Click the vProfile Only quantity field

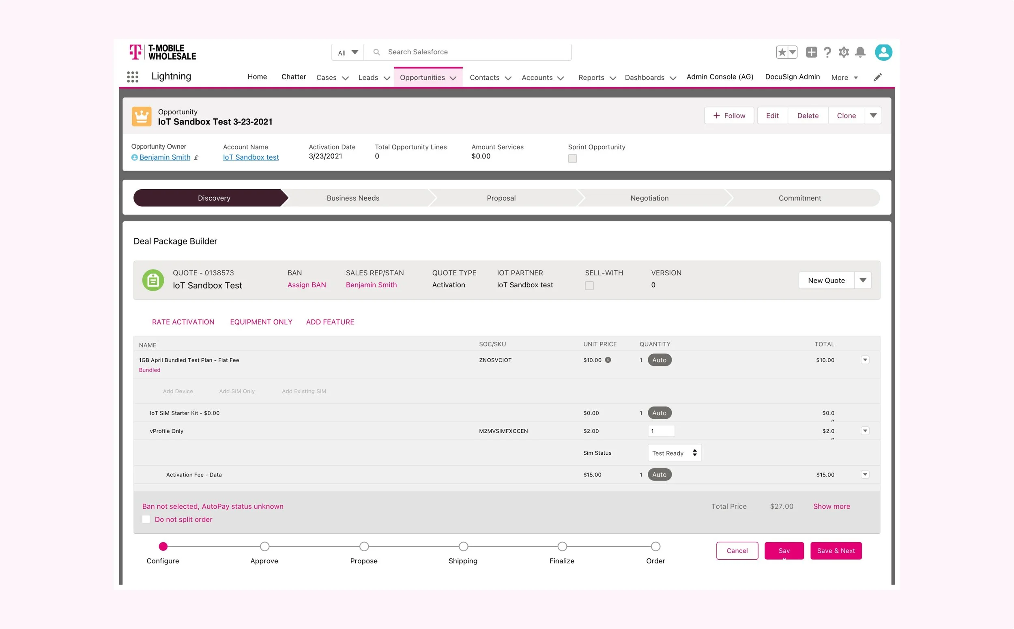pyautogui.click(x=661, y=430)
